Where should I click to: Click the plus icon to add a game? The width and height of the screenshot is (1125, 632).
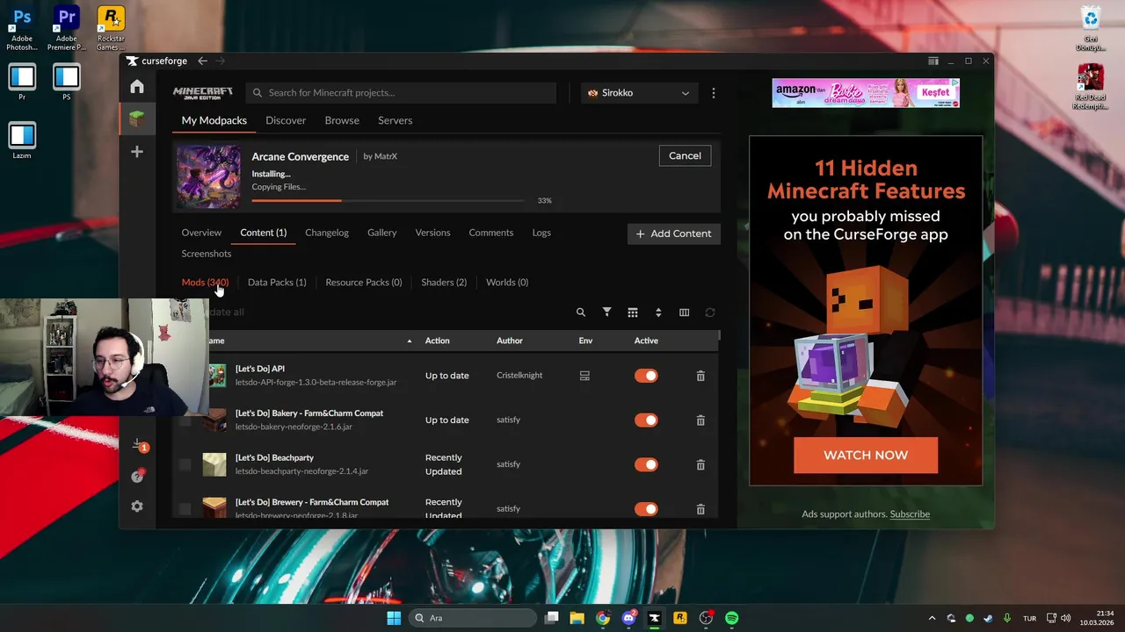(x=136, y=152)
